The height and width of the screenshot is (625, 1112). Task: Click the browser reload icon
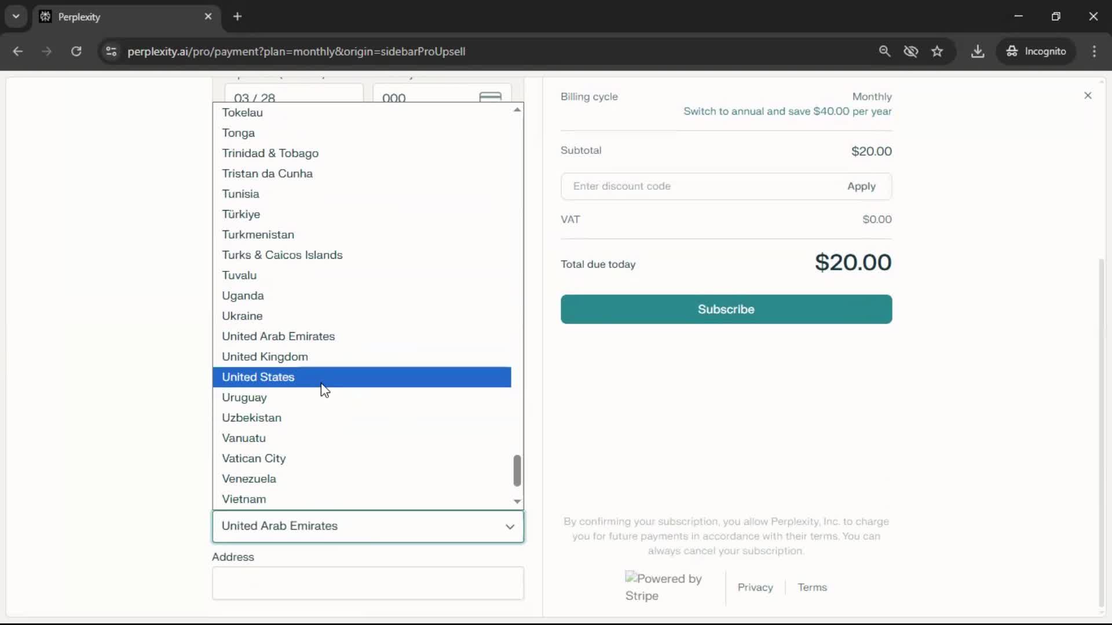pos(76,52)
